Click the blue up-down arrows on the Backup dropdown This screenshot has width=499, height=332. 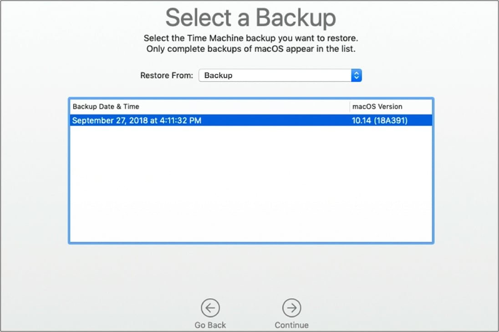coord(356,75)
